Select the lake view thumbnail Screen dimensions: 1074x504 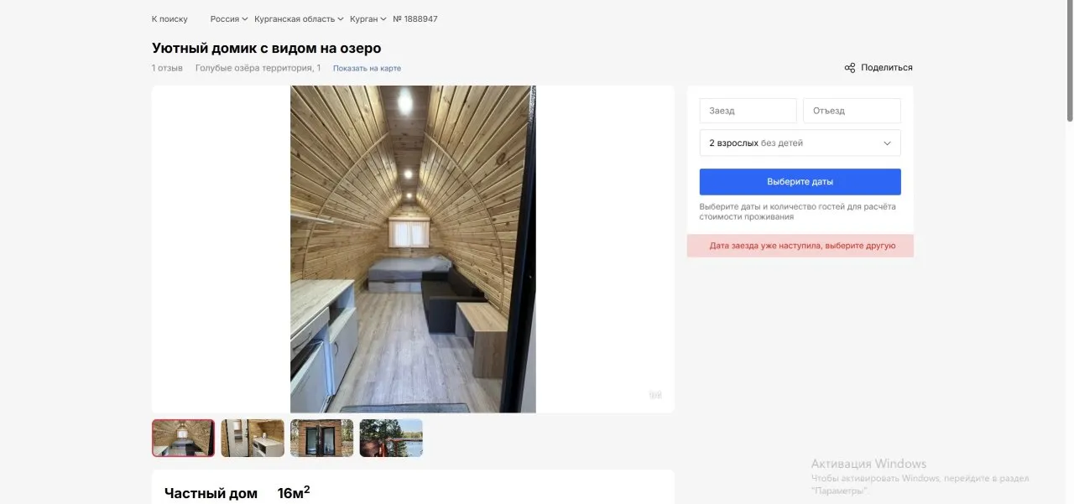point(391,438)
